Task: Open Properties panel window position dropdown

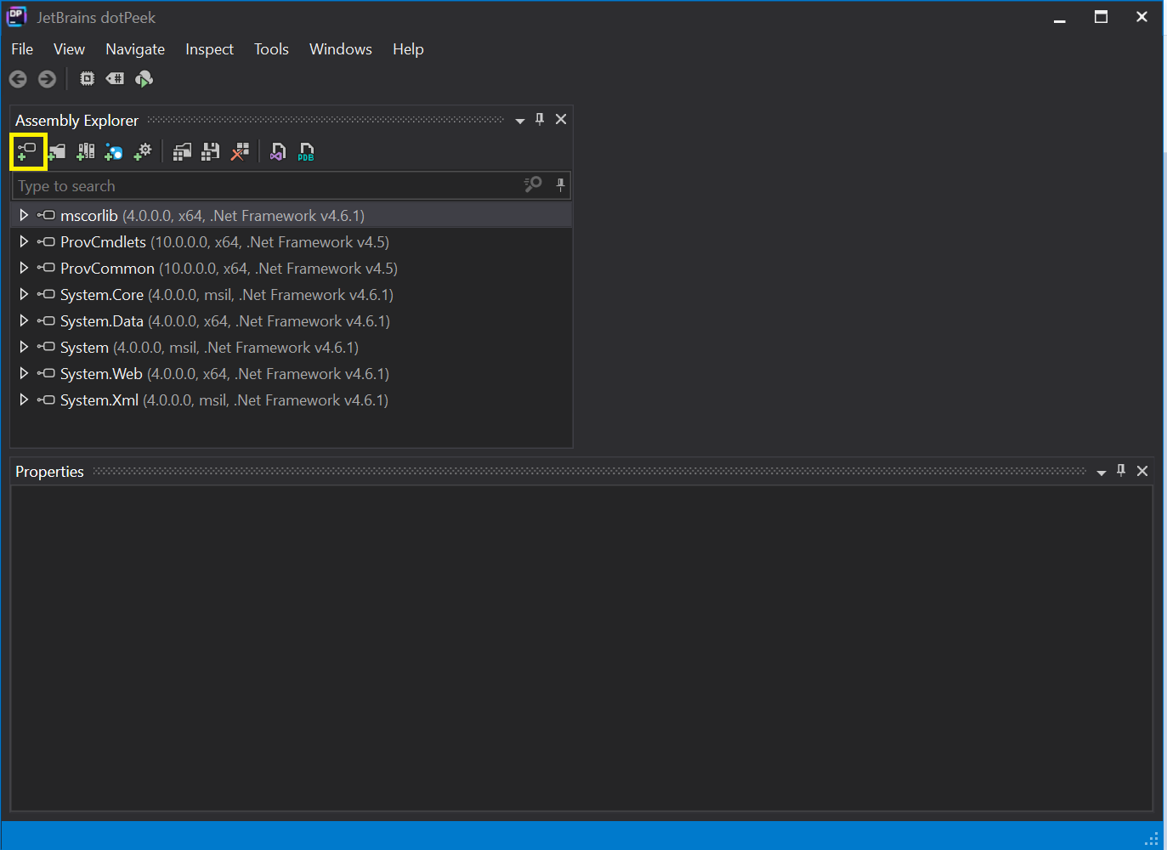Action: pos(1102,473)
